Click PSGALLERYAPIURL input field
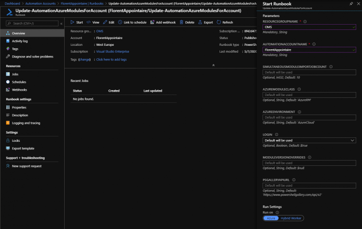Image resolution: width=362 pixels, height=229 pixels. click(309, 186)
